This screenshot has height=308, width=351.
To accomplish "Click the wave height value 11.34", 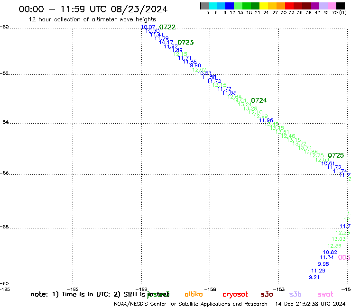I will tap(327, 257).
